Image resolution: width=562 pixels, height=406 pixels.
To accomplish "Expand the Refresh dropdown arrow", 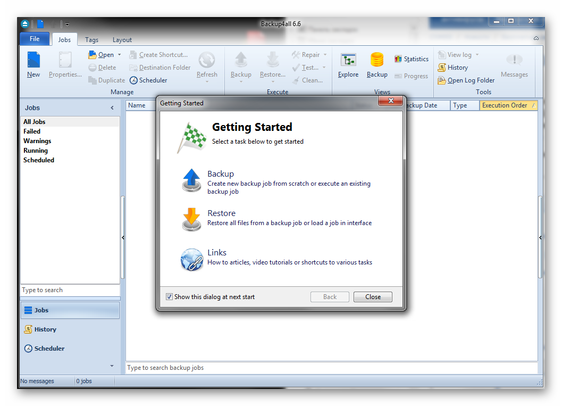I will [207, 82].
